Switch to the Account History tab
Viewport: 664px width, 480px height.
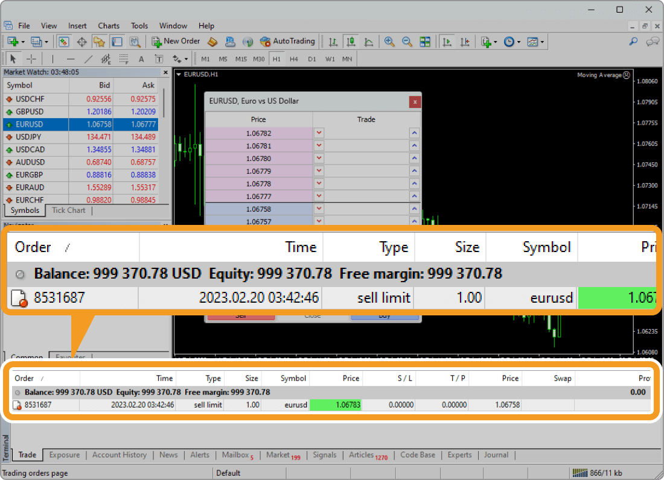click(120, 455)
